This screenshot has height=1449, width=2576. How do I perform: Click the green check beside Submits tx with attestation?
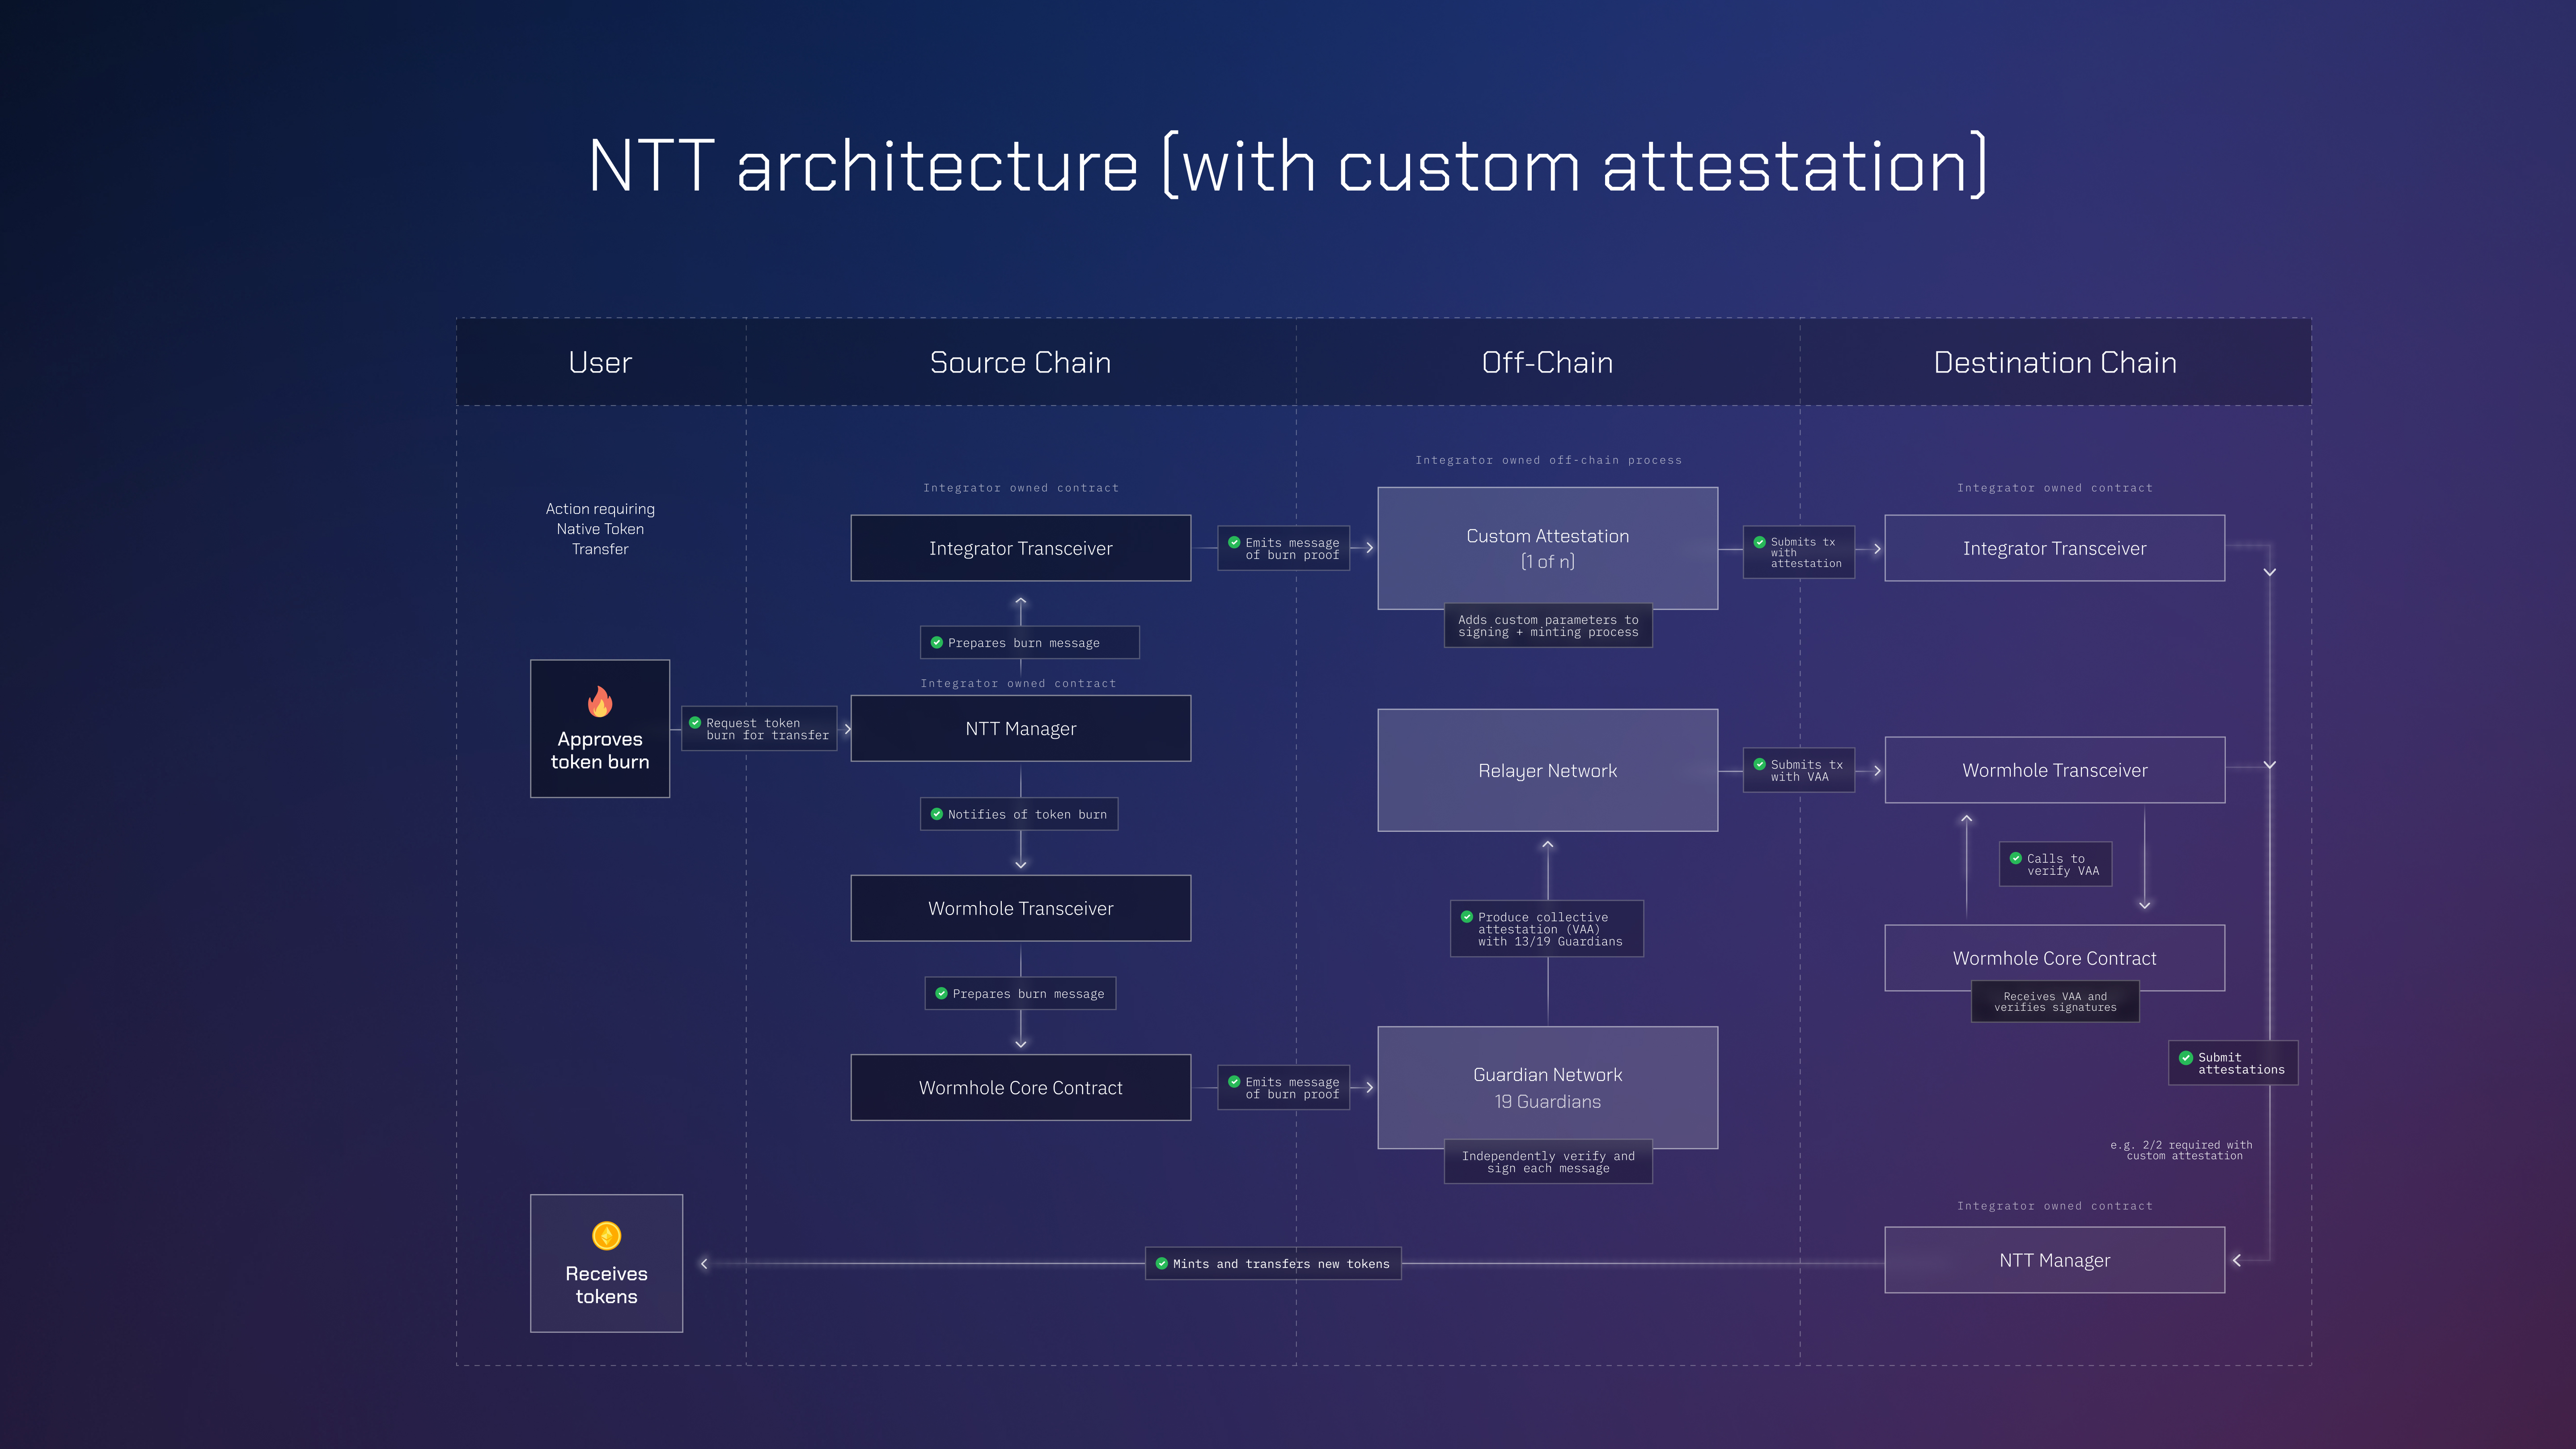(x=1760, y=542)
